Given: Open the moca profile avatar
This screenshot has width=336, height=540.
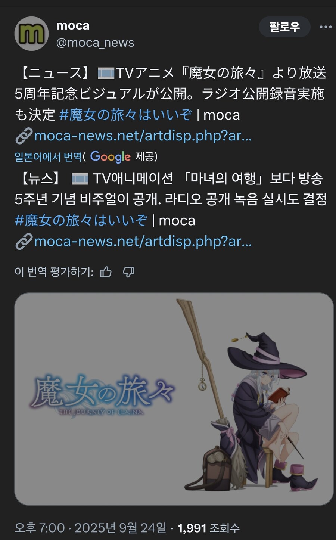Looking at the screenshot, I should click(x=31, y=34).
